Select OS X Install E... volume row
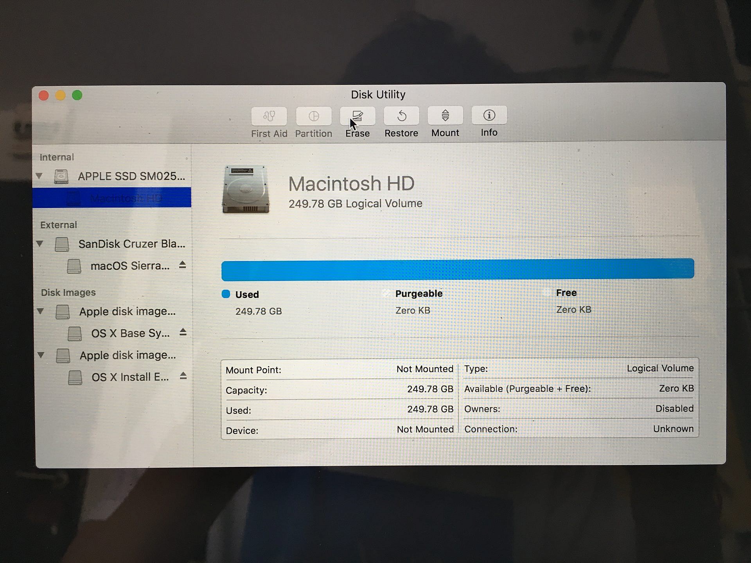 114,377
